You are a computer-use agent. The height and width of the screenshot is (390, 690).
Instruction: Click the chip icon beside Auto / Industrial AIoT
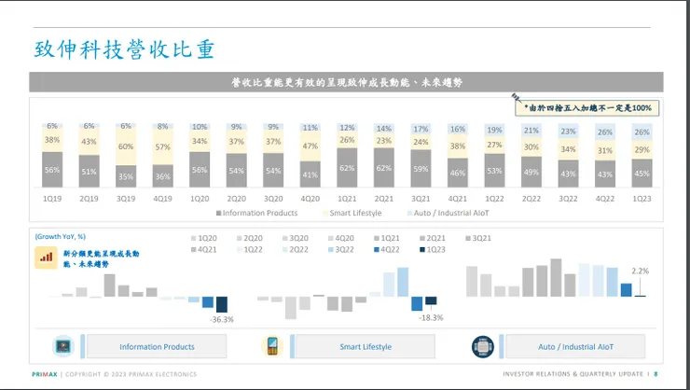[482, 346]
